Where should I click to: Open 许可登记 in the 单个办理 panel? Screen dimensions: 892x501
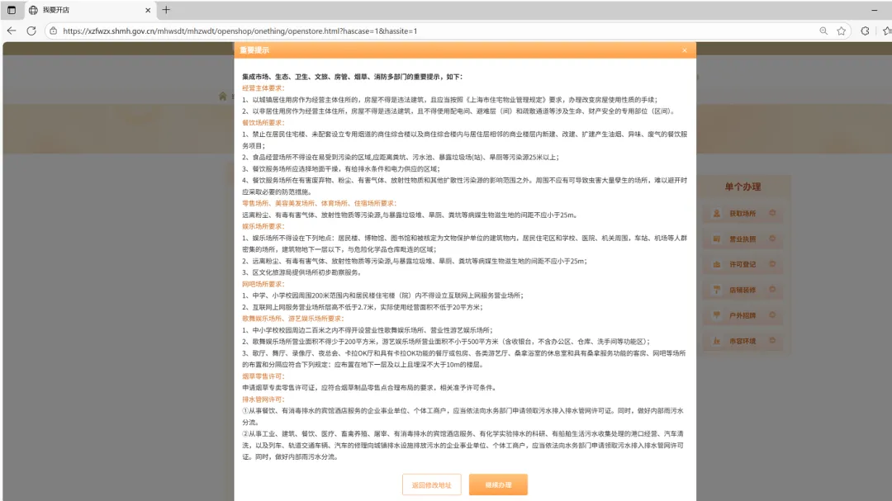point(743,264)
